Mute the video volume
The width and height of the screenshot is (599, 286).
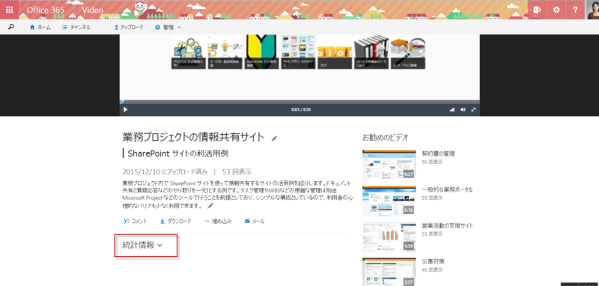(463, 109)
